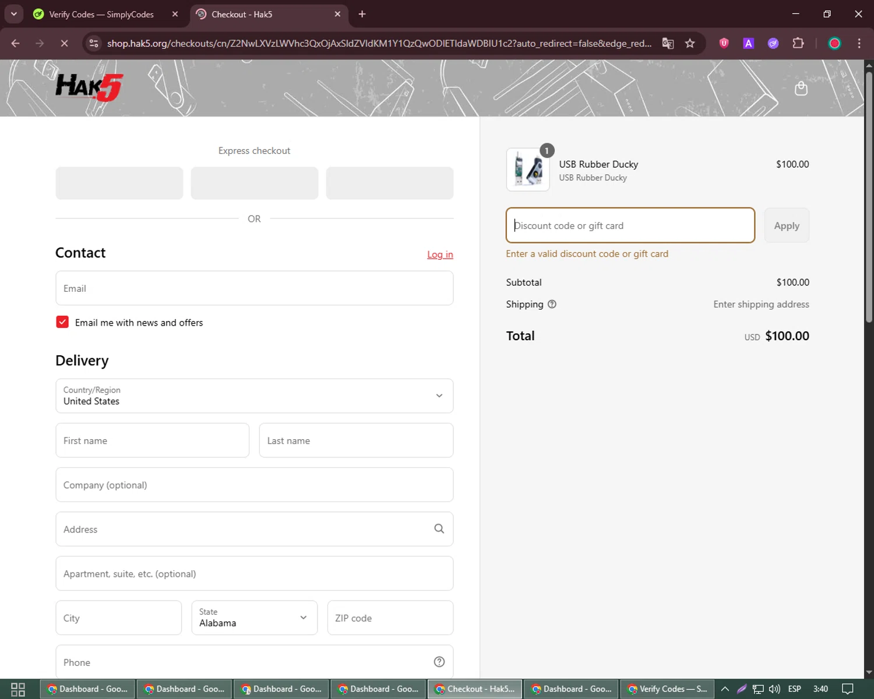The image size is (874, 699).
Task: Click the Enter shipping address text
Action: pos(761,304)
